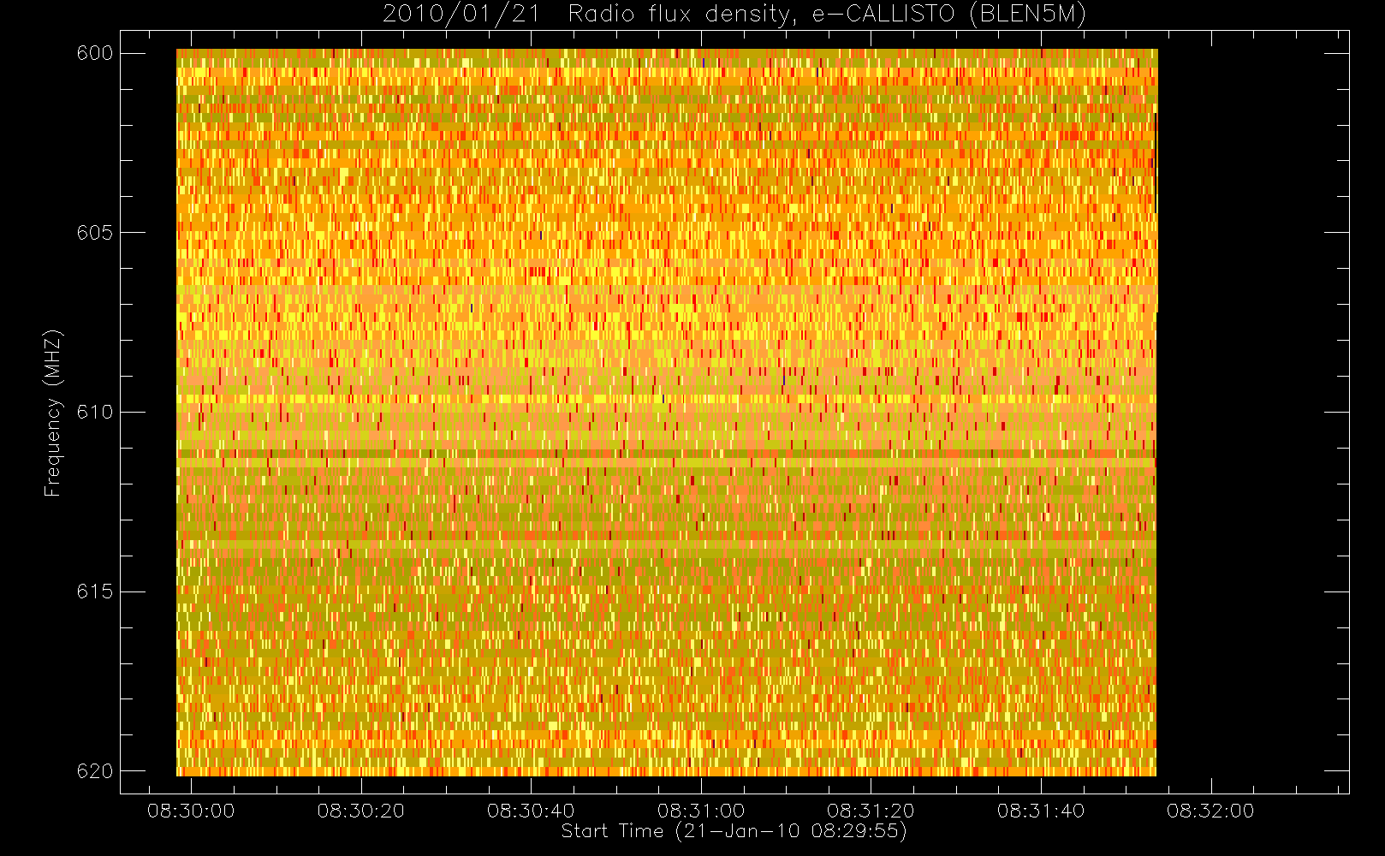Click the 610 frequency tick label
The height and width of the screenshot is (856, 1385).
(94, 412)
